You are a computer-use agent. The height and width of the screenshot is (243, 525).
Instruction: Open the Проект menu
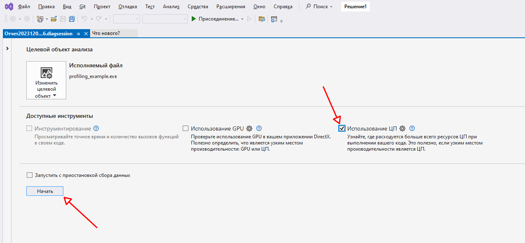pyautogui.click(x=102, y=7)
